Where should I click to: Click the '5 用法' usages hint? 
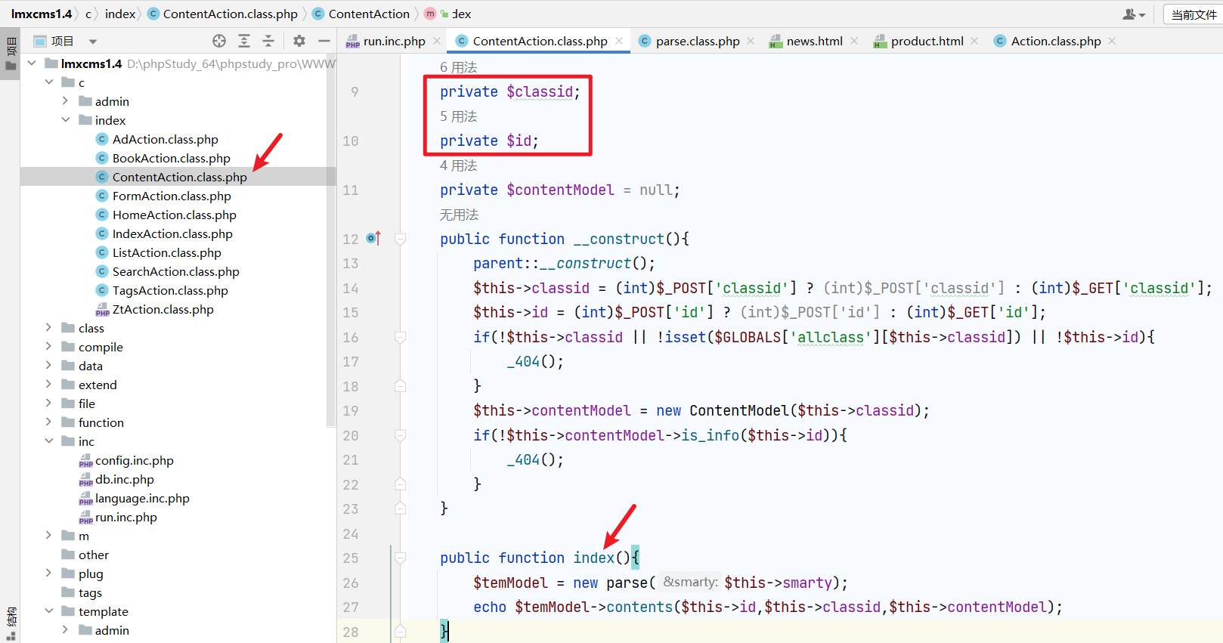click(x=459, y=116)
